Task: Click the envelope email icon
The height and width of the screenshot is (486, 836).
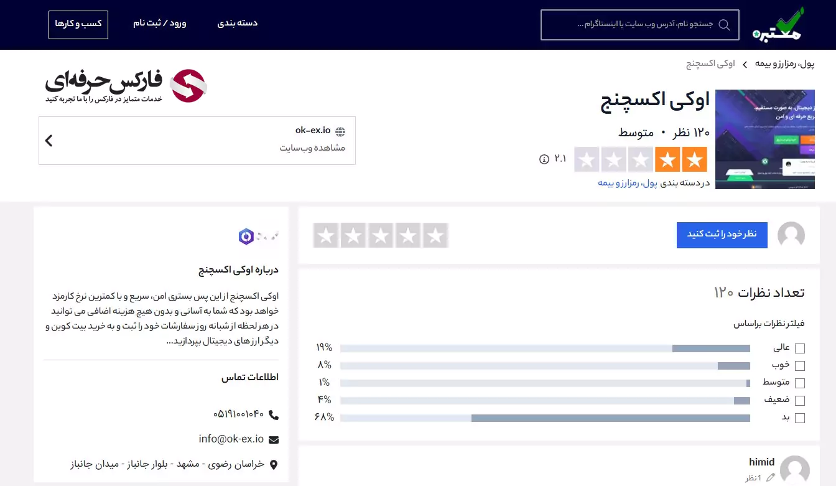Action: (274, 439)
